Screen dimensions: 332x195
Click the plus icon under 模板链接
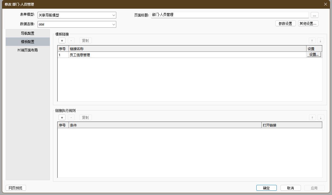62,41
